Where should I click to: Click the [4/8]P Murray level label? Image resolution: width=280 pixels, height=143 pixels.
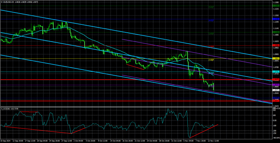click(211, 21)
